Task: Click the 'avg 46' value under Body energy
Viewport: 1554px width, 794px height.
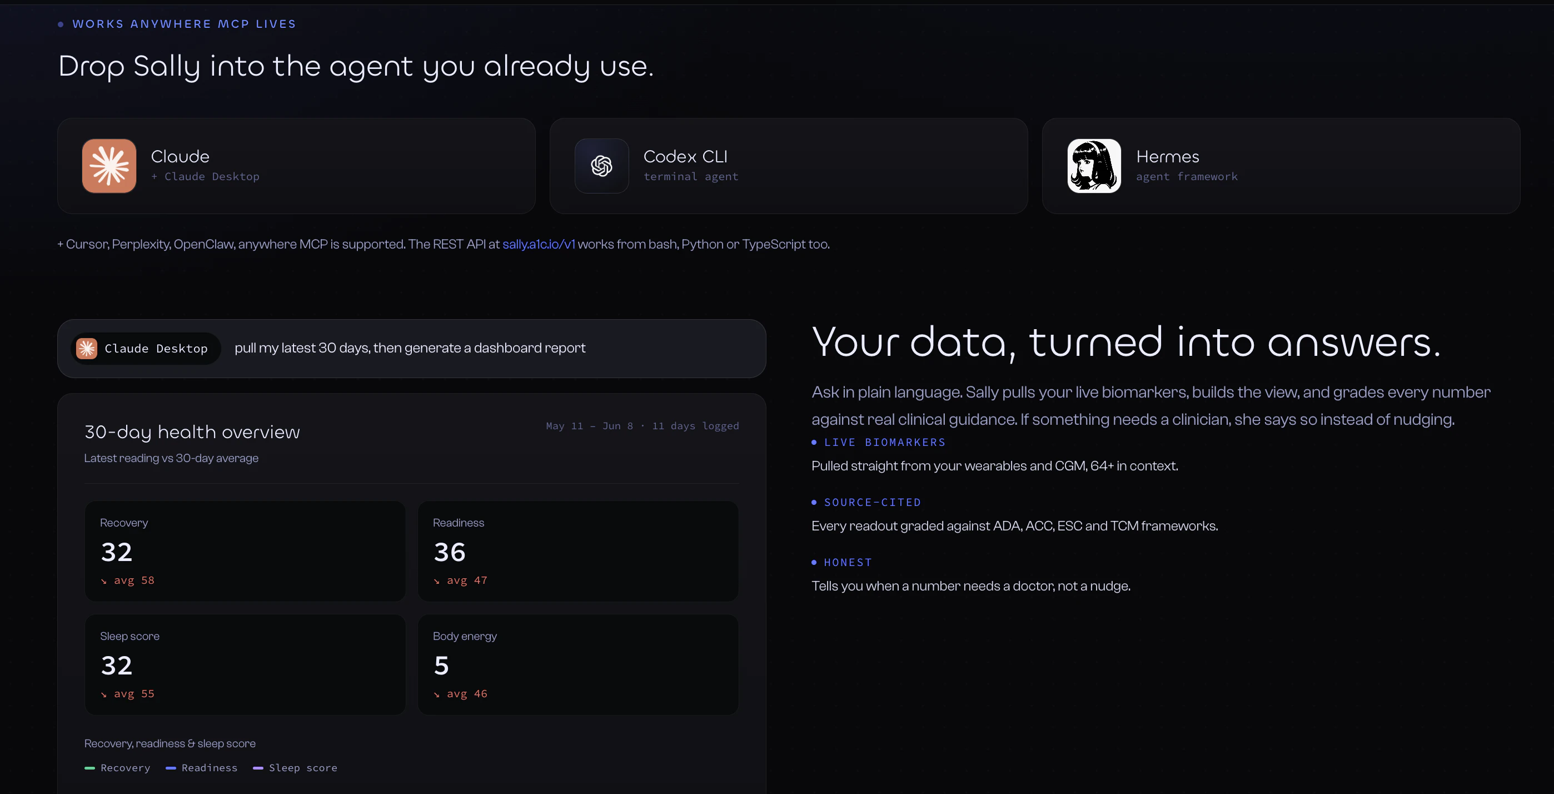Action: pos(467,694)
